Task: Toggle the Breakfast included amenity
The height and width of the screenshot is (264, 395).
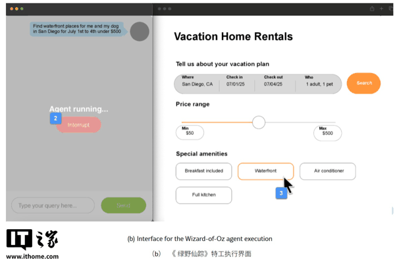Action: pyautogui.click(x=203, y=171)
